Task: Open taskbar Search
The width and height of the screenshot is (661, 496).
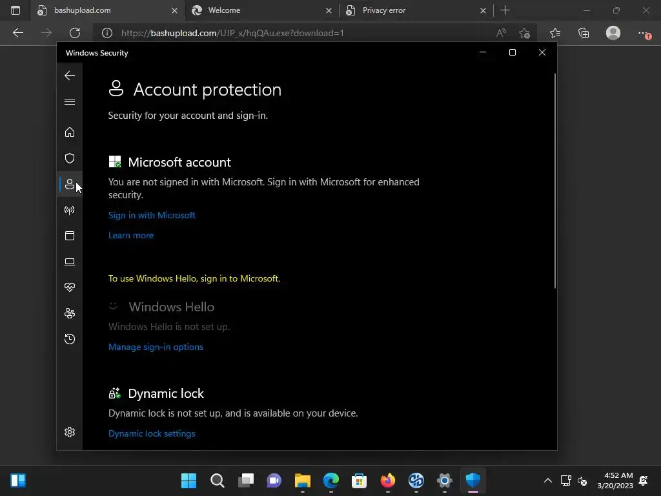Action: coord(218,480)
